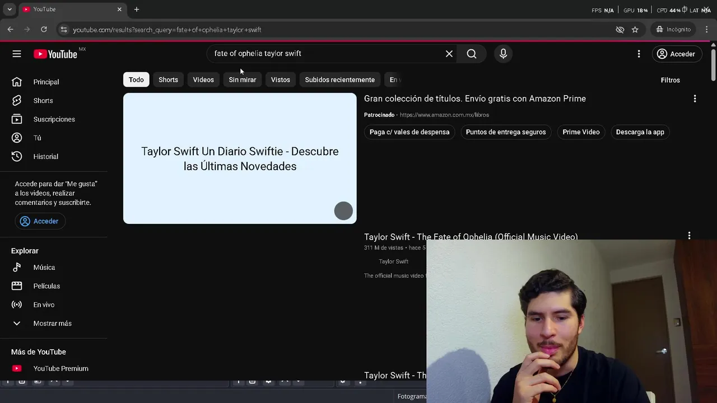Click the crossed-eye tracking protection icon in address bar
The width and height of the screenshot is (717, 403).
620,30
